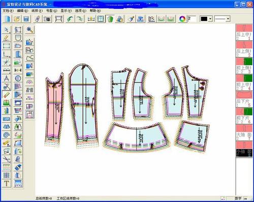Select the sewing machine tool

click(x=18, y=103)
